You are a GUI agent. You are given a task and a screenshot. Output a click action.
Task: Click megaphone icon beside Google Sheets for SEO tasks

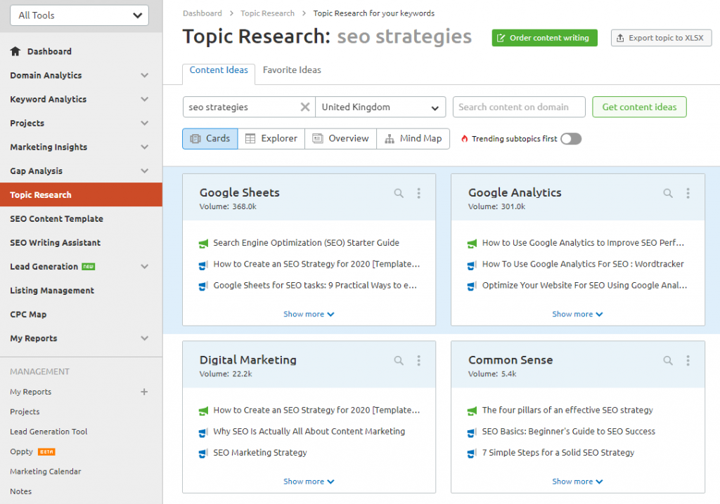click(203, 286)
